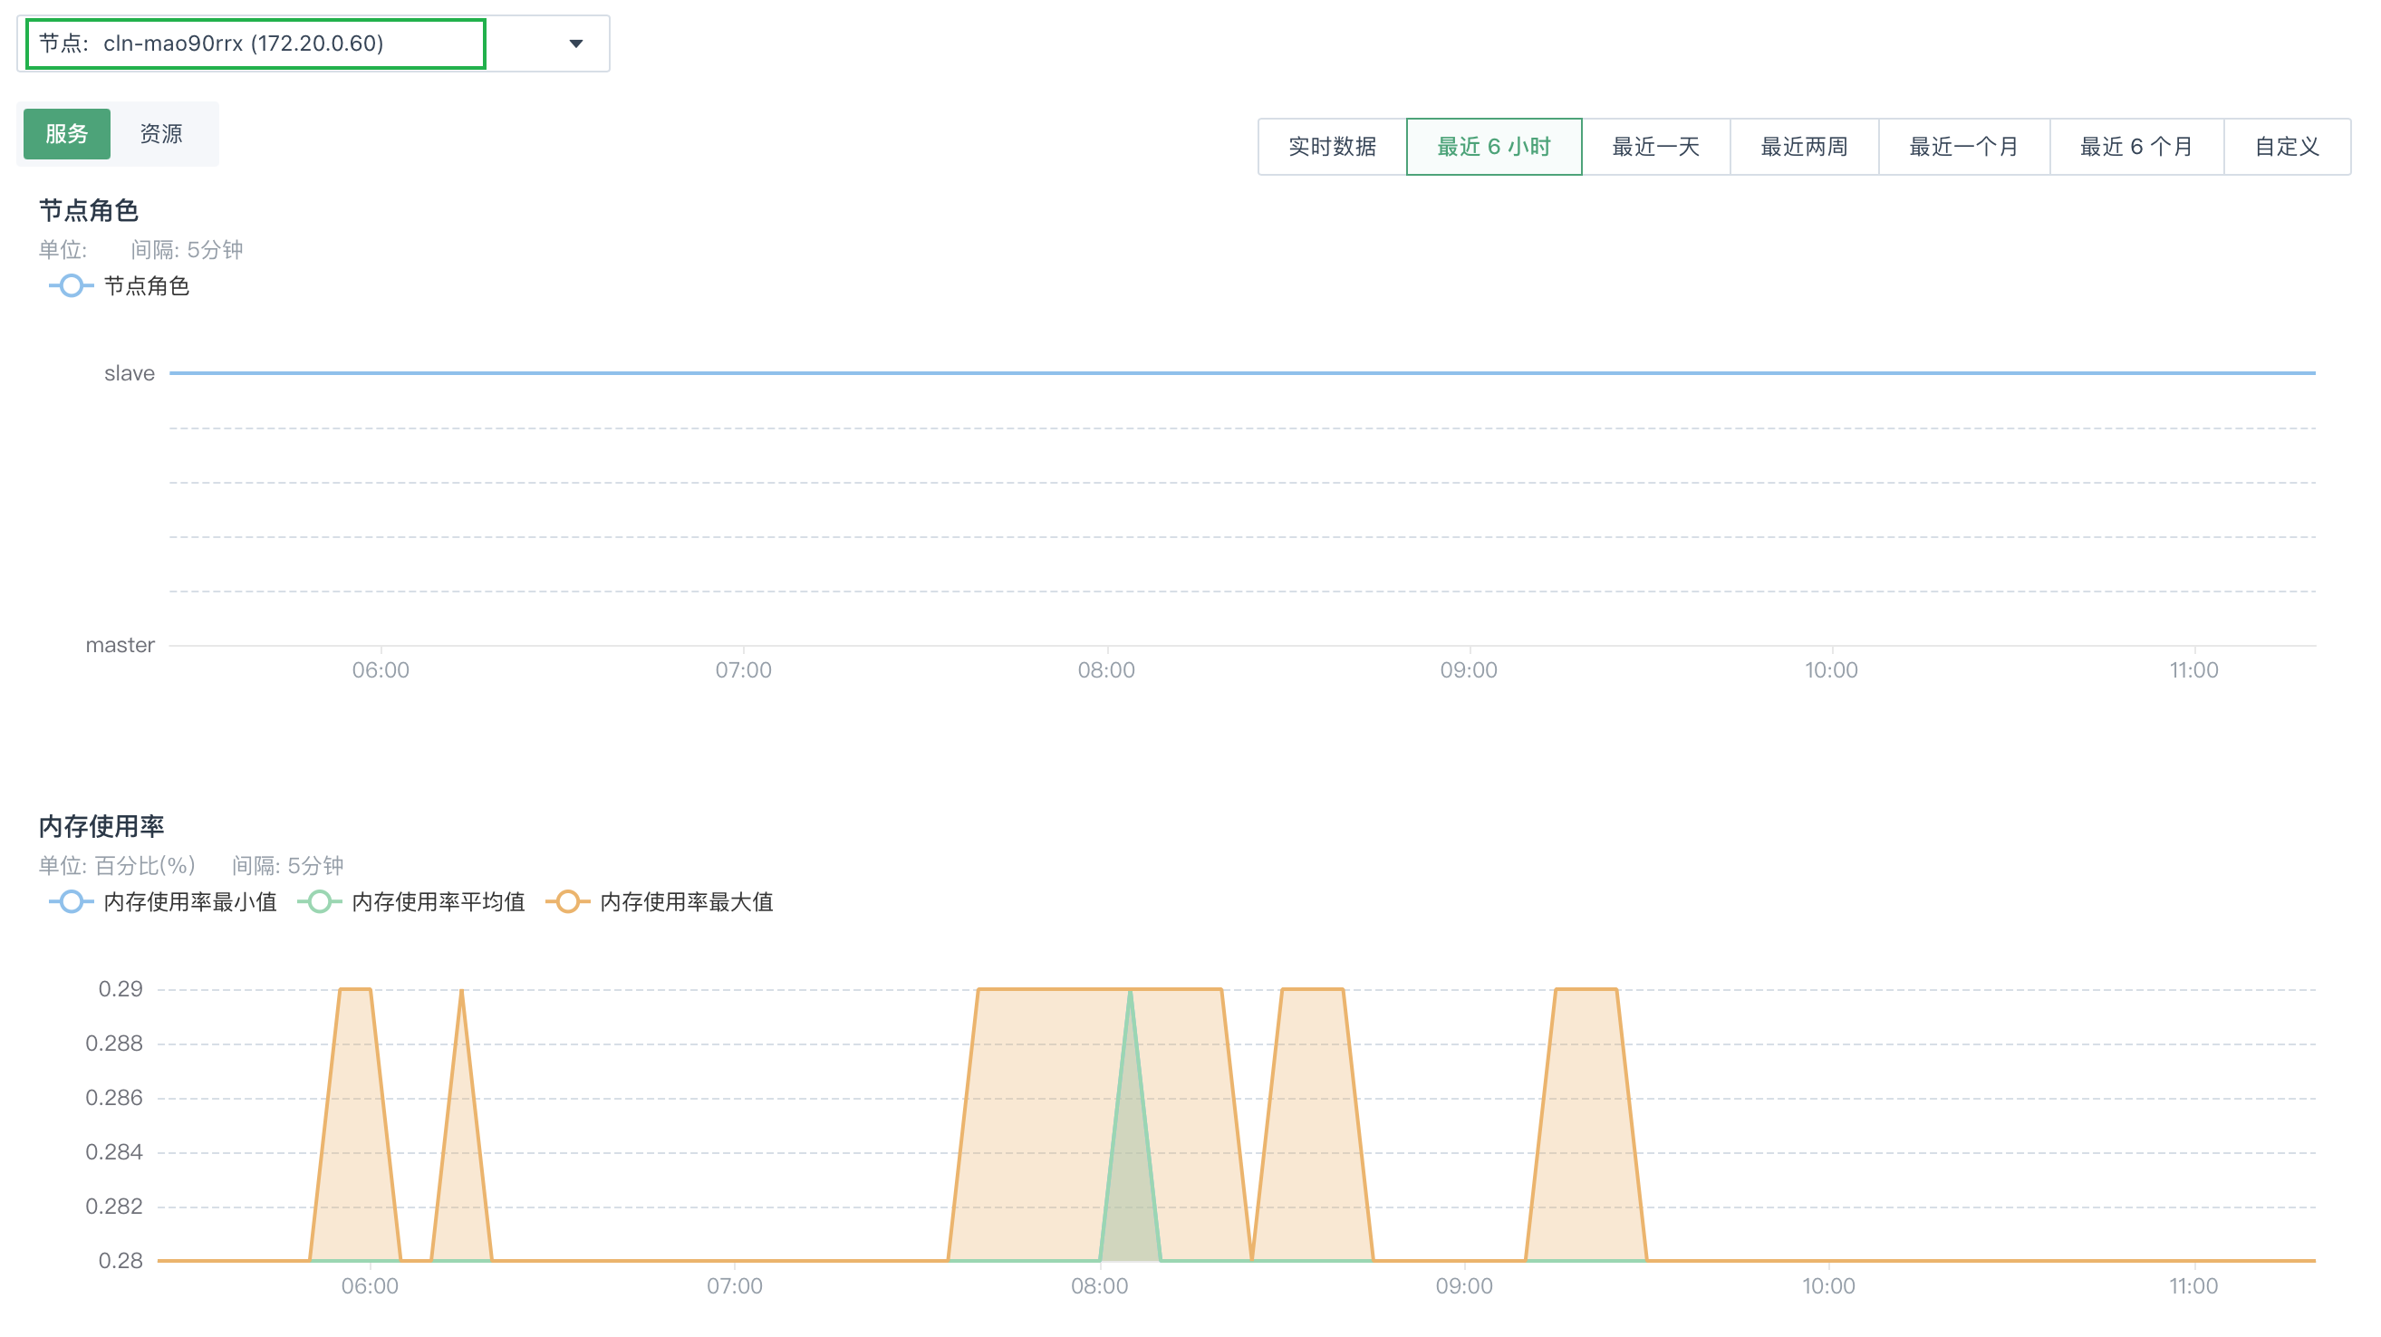
Task: Select 最近 6 小时 time range
Action: click(1494, 147)
